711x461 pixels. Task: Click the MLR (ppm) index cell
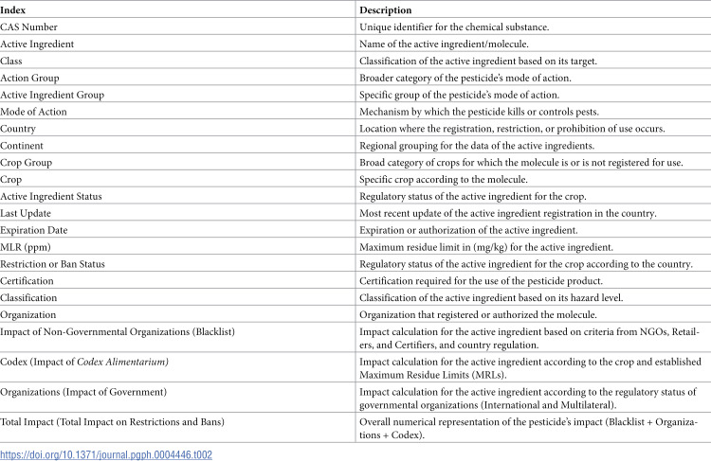[26, 247]
